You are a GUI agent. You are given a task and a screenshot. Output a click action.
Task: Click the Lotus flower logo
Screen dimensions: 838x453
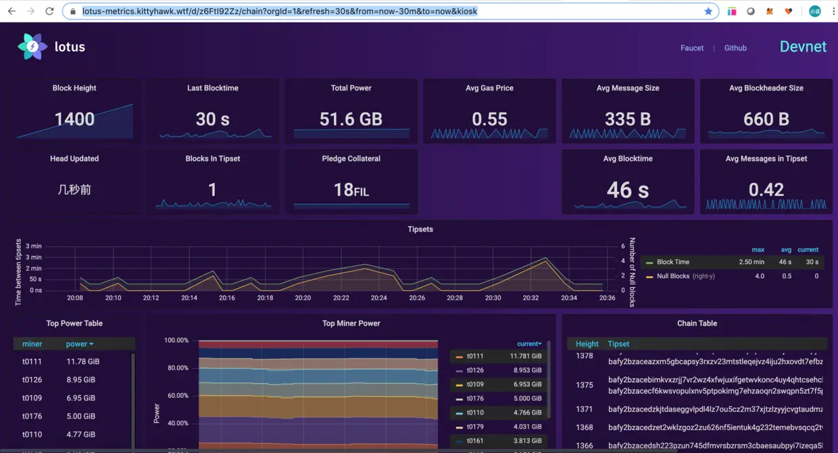tap(32, 47)
